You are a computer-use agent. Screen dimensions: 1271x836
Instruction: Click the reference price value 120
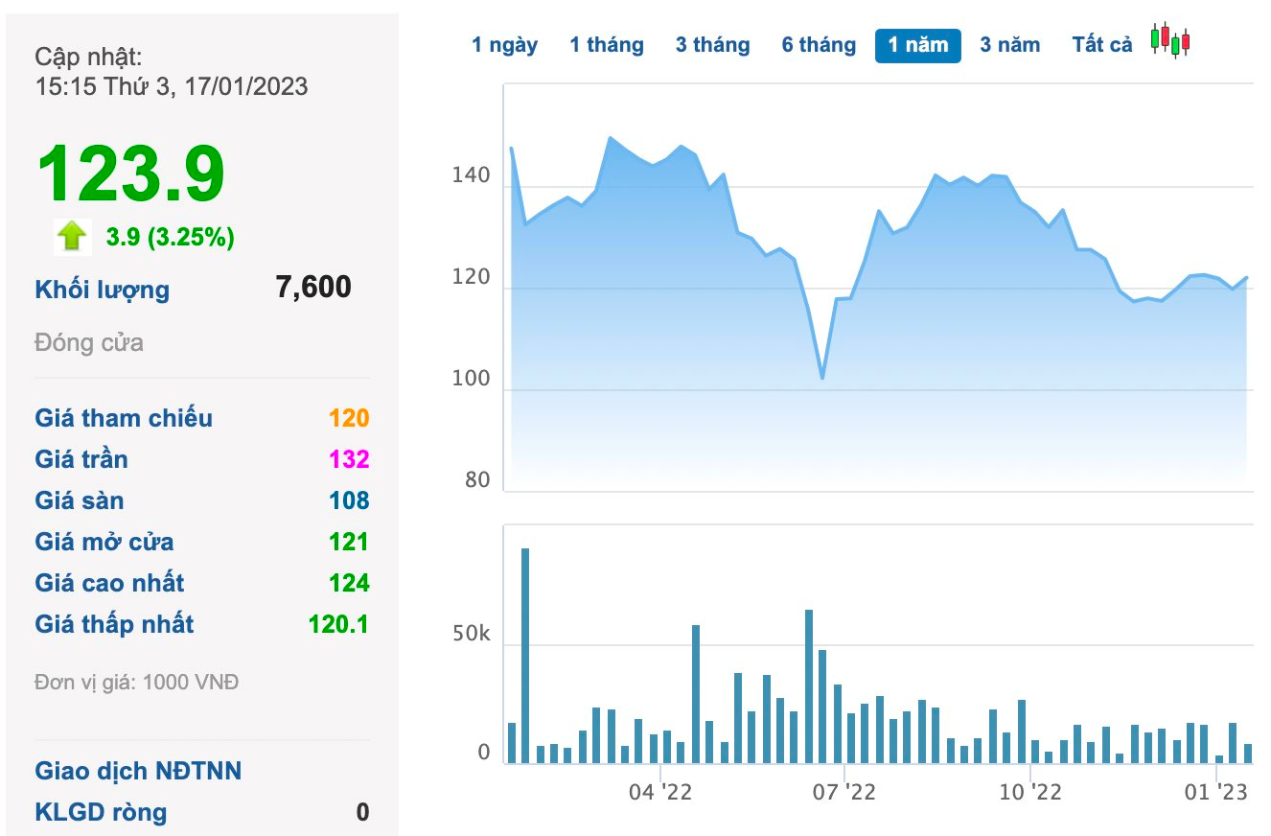349,418
